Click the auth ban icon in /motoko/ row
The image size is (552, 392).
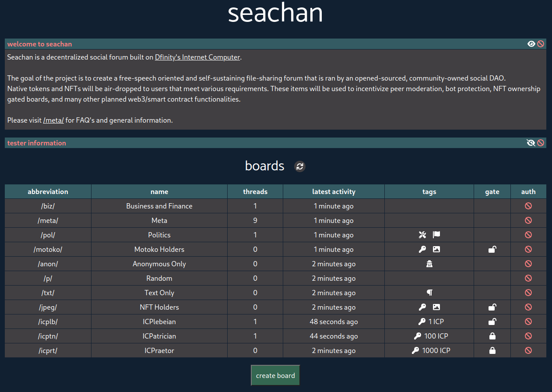tap(528, 249)
